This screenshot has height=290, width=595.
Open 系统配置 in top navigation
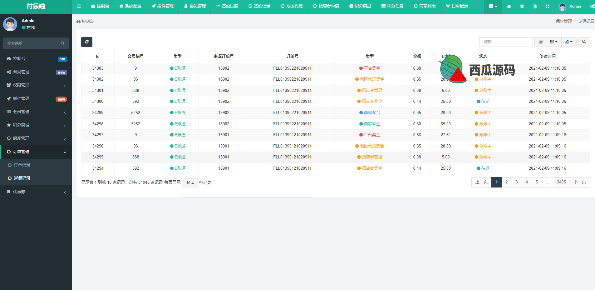(x=130, y=7)
